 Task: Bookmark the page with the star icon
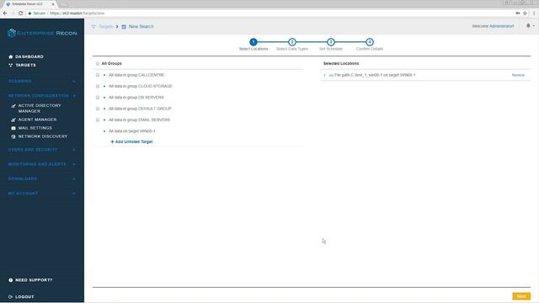[x=525, y=13]
